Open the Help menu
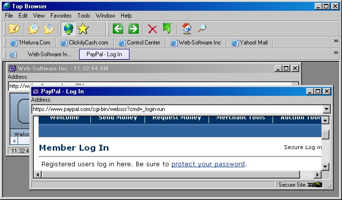This screenshot has height=200, width=342. coord(126,16)
